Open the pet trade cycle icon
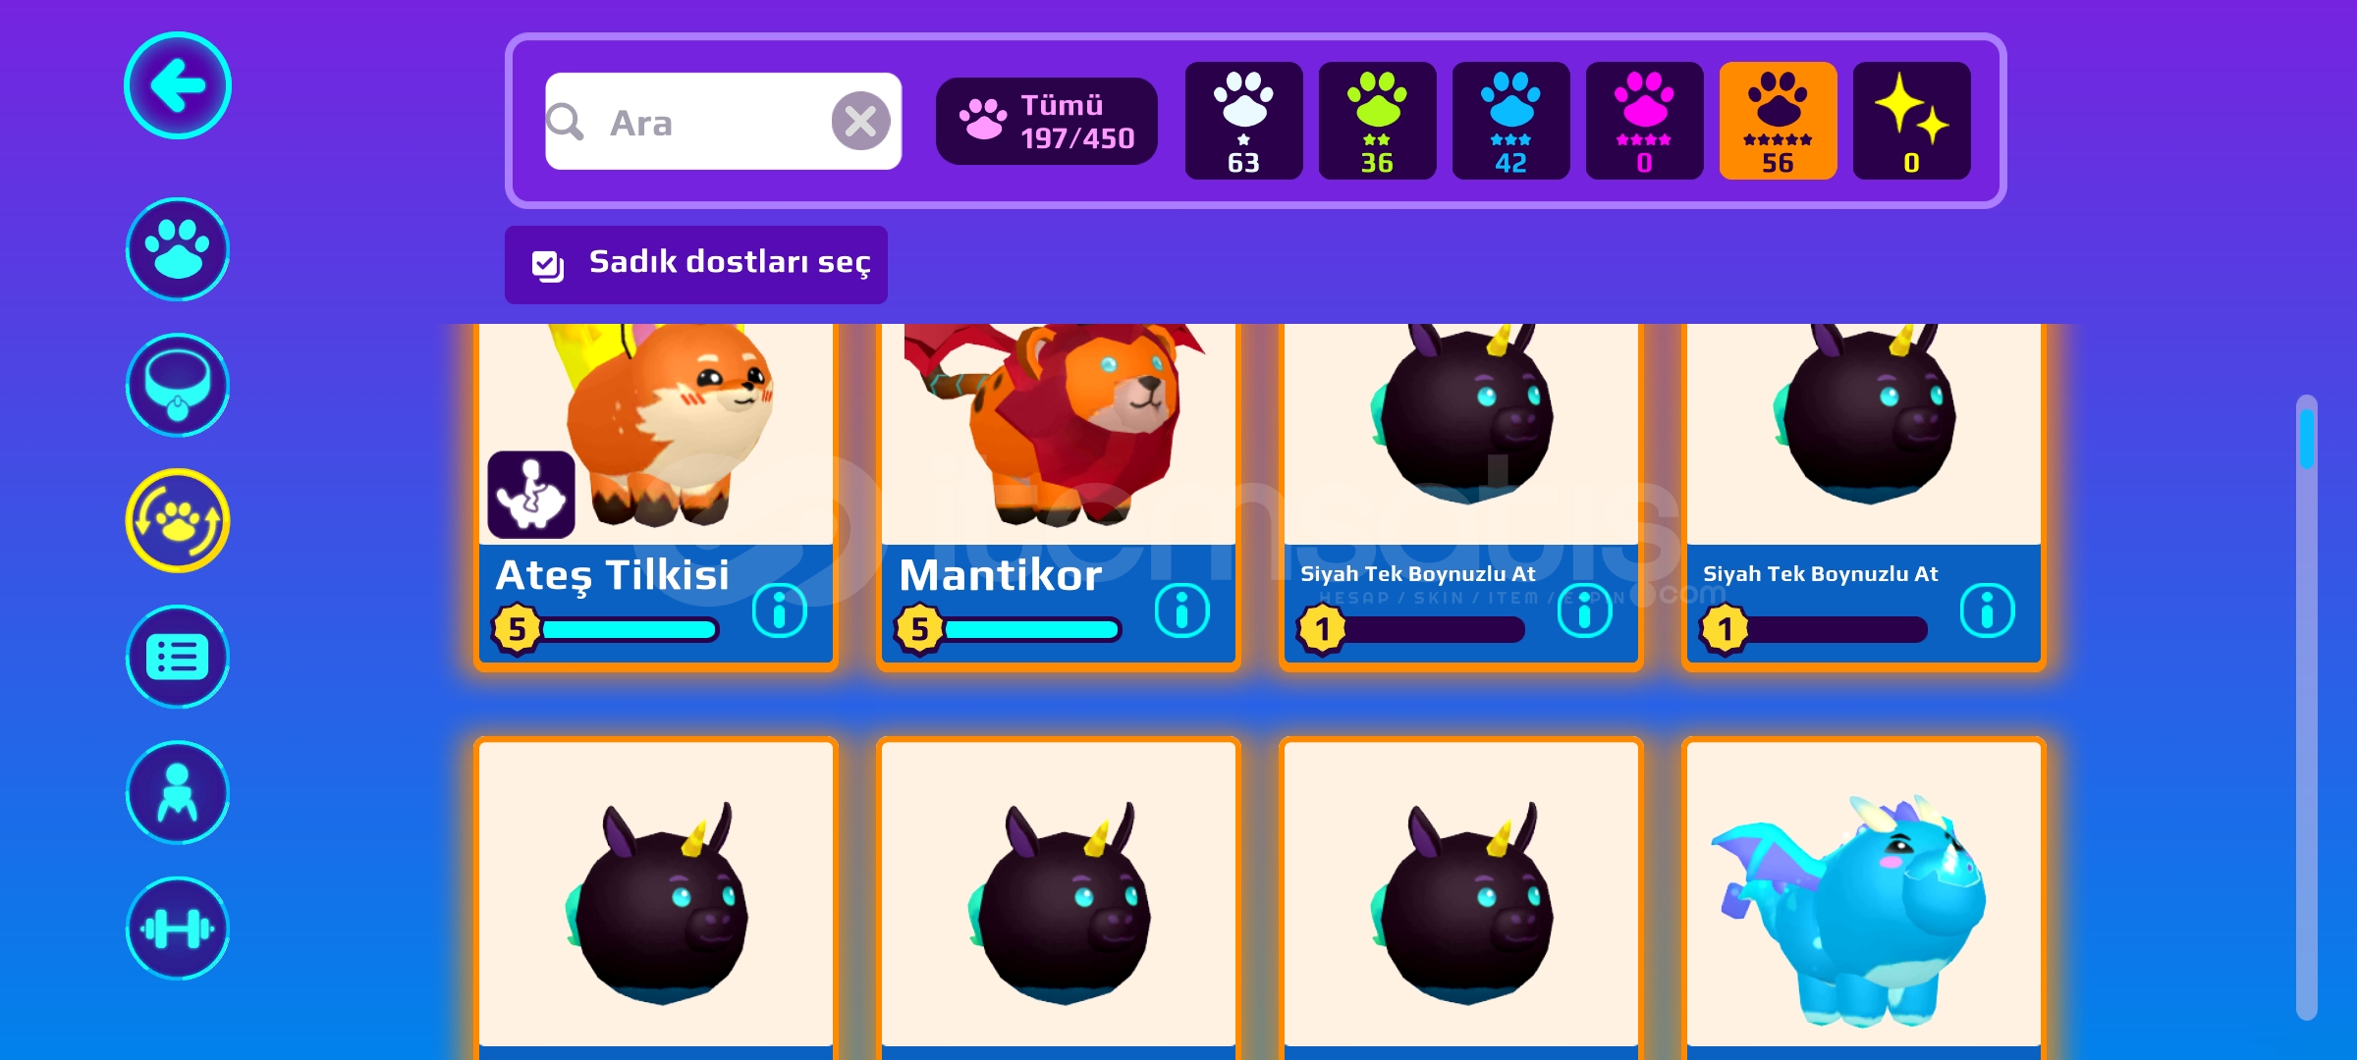Image resolution: width=2357 pixels, height=1060 pixels. tap(178, 520)
